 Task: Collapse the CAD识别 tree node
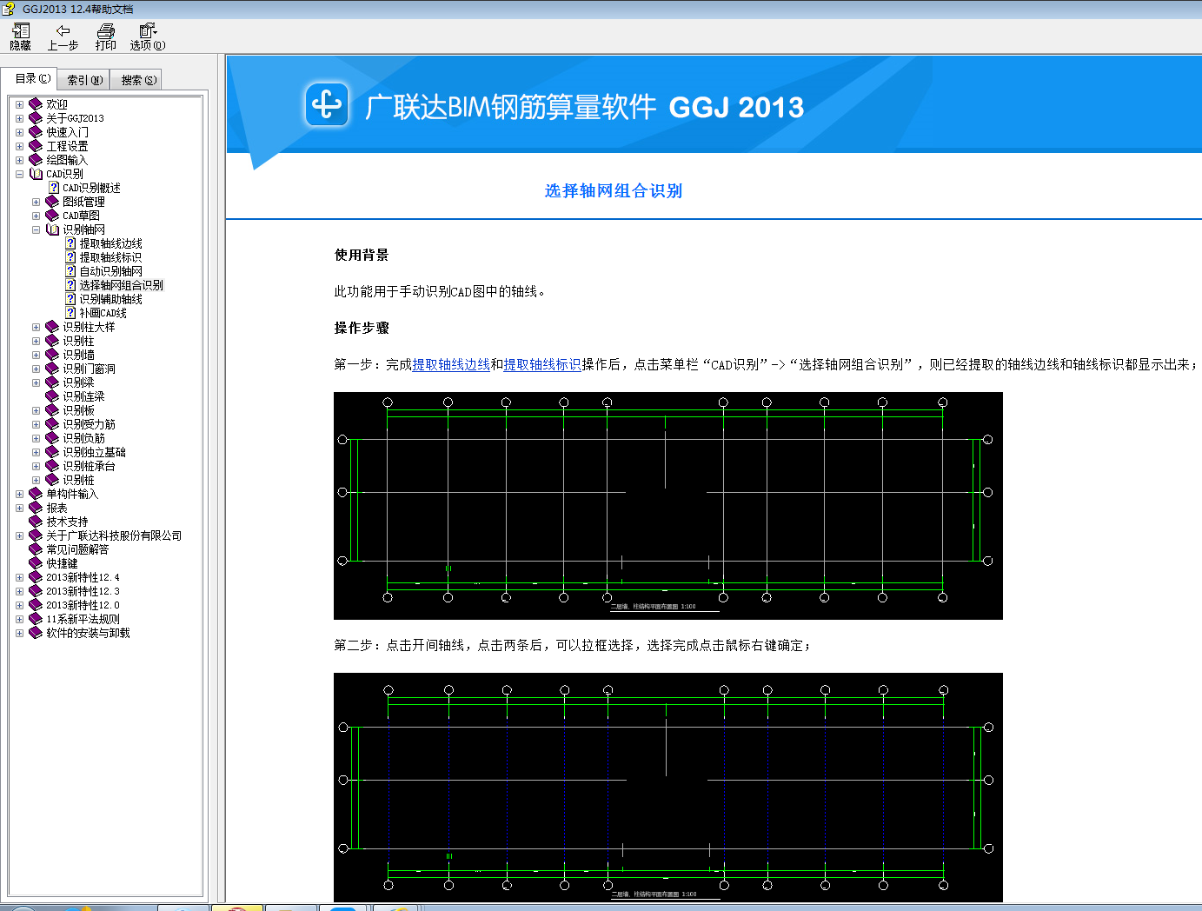pyautogui.click(x=19, y=174)
